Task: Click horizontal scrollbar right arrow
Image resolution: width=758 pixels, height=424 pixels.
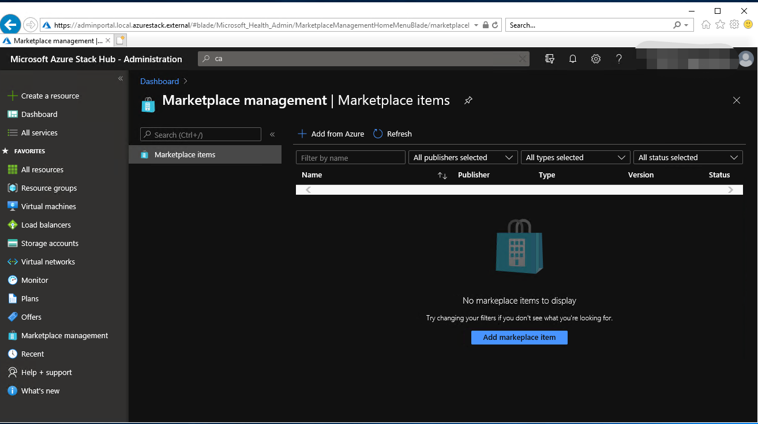Action: tap(731, 190)
